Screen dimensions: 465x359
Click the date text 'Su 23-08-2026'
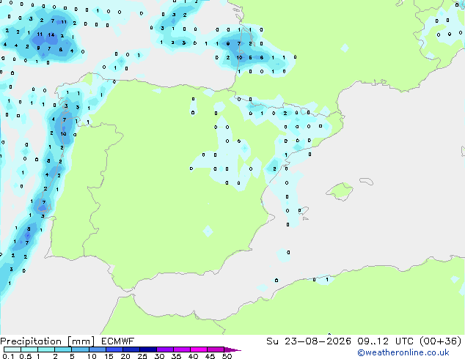[309, 341]
